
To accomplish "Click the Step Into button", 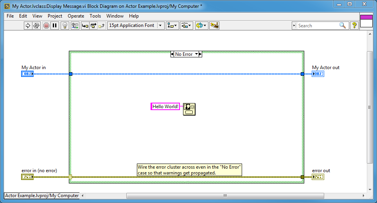I will (x=85, y=25).
